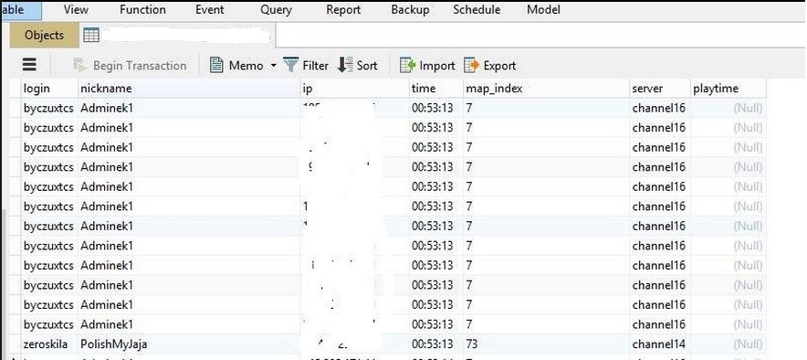
Task: Click the Filter funnel icon
Action: coord(291,65)
